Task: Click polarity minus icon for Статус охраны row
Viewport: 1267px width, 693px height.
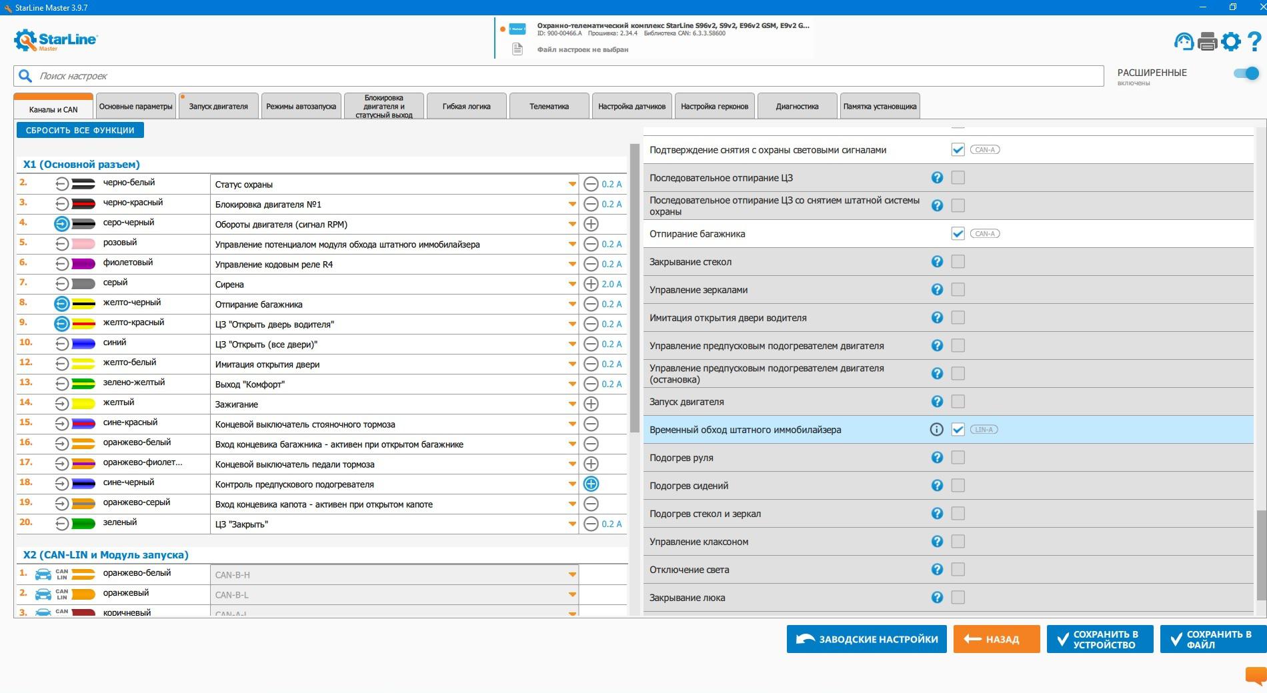Action: [x=591, y=184]
